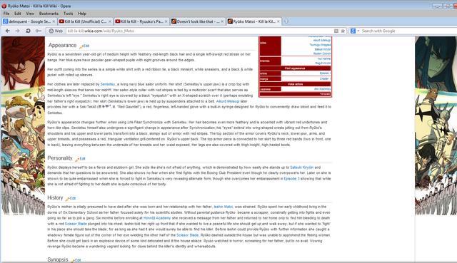Focus the Search with Google field

click(408, 31)
